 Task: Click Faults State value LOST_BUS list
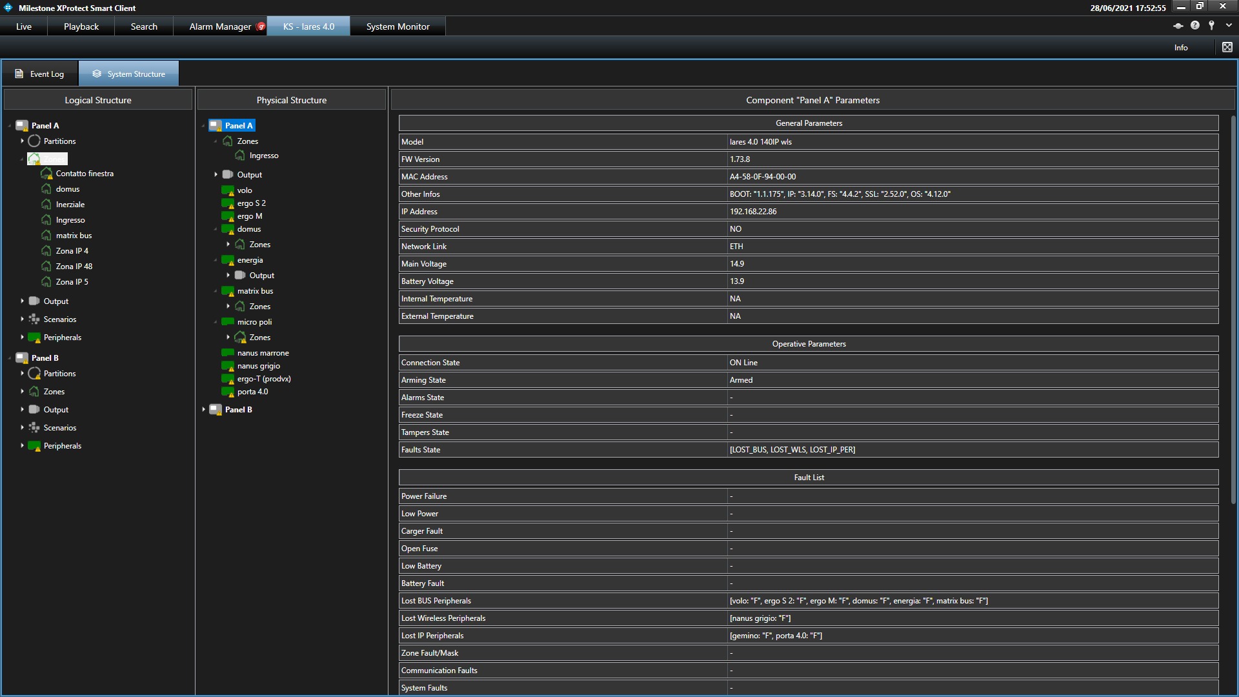pyautogui.click(x=792, y=449)
